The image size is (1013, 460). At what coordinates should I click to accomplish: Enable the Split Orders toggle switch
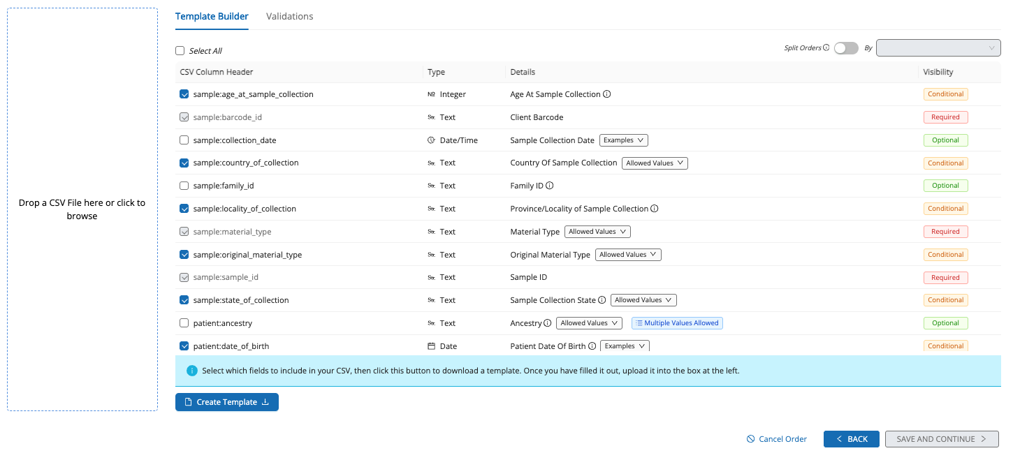point(846,48)
